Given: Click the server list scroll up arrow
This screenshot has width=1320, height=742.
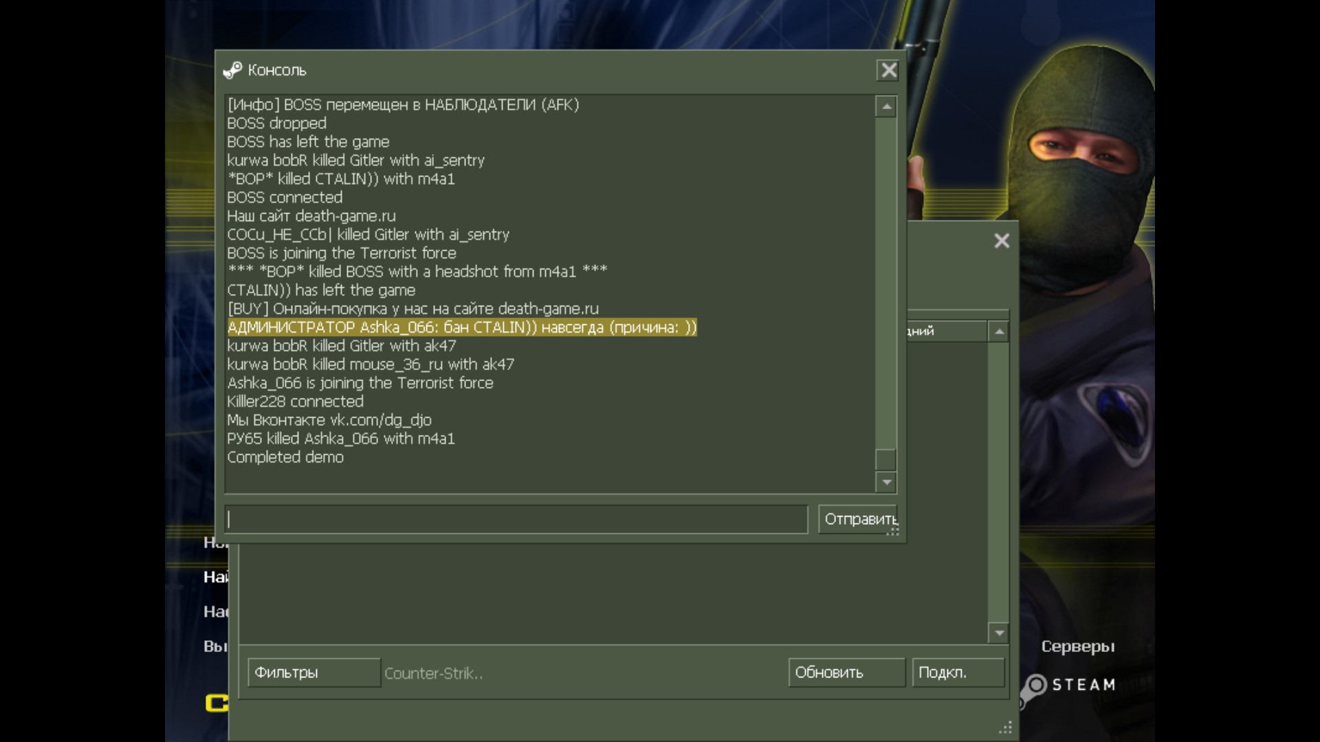Looking at the screenshot, I should [999, 332].
